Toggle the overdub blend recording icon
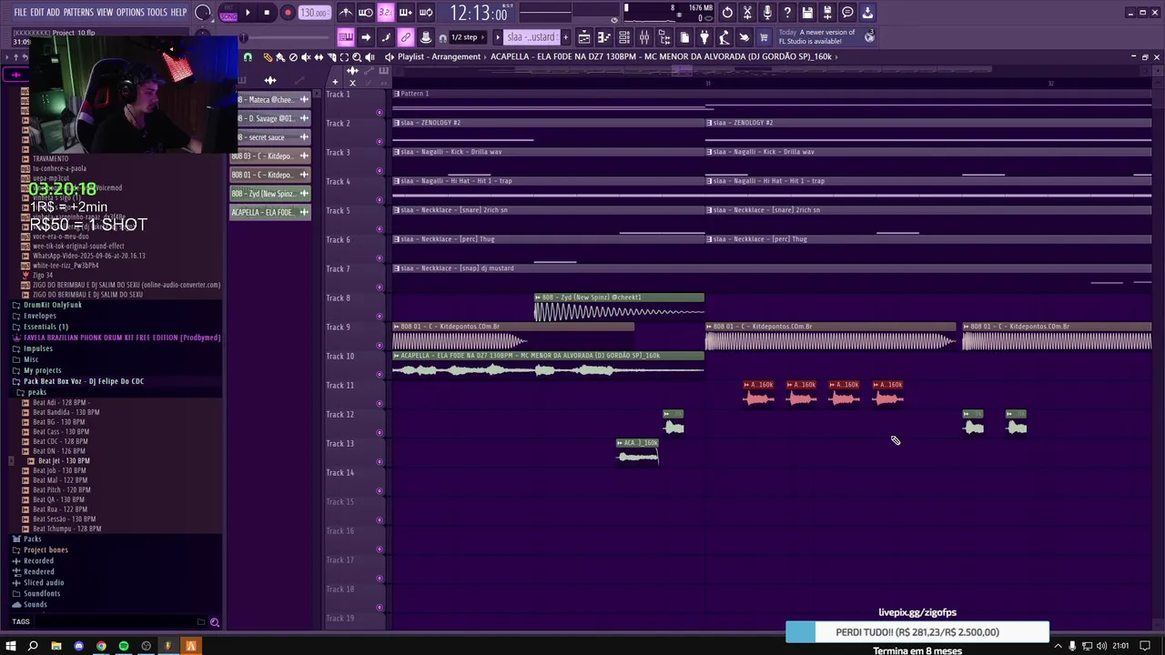Viewport: 1165px width, 655px height. click(405, 13)
